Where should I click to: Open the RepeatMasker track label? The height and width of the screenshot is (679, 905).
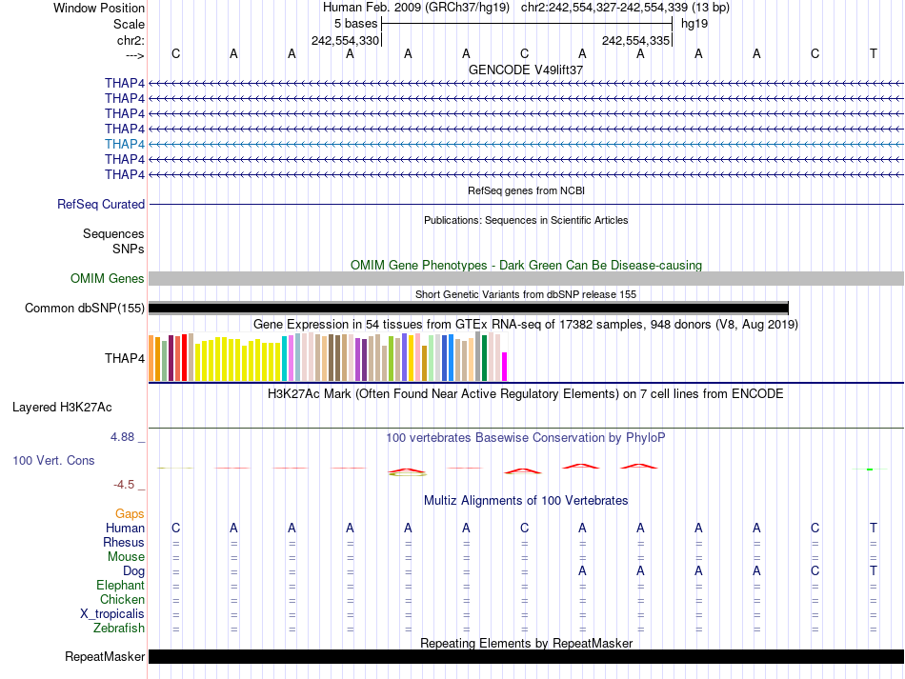105,657
